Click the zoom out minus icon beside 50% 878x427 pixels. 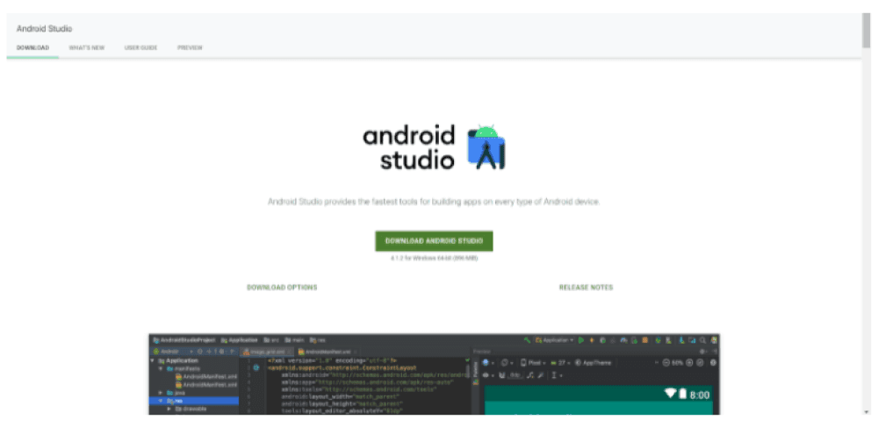(x=666, y=363)
